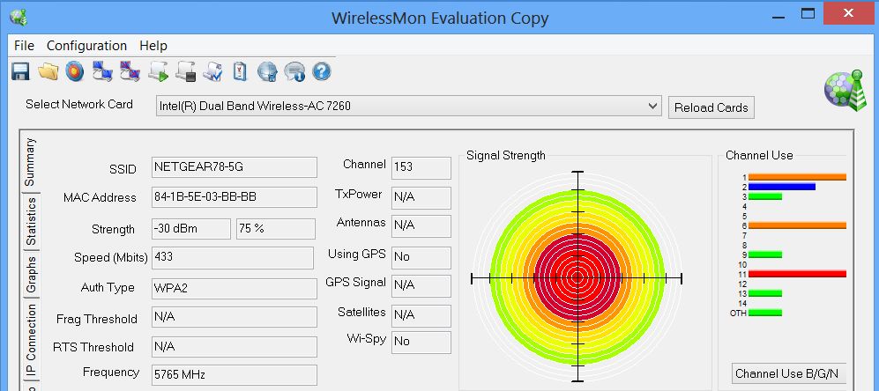
Task: Click the -30 dBm strength field
Action: [x=191, y=229]
